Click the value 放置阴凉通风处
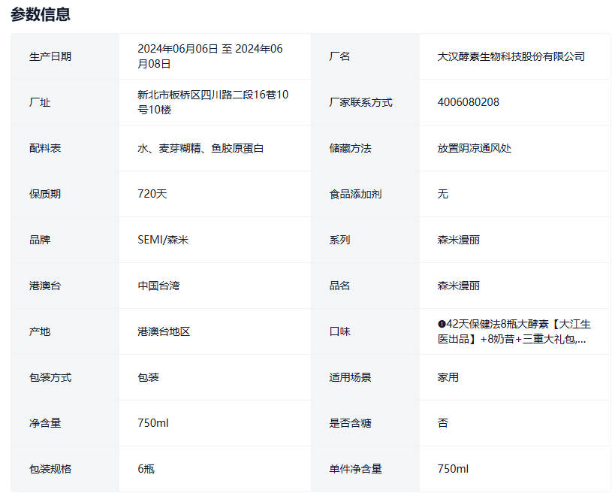Screen dimensions: 615x496 pyautogui.click(x=474, y=148)
